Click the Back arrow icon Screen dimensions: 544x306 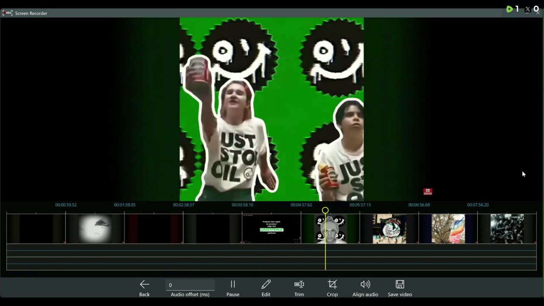(x=144, y=284)
